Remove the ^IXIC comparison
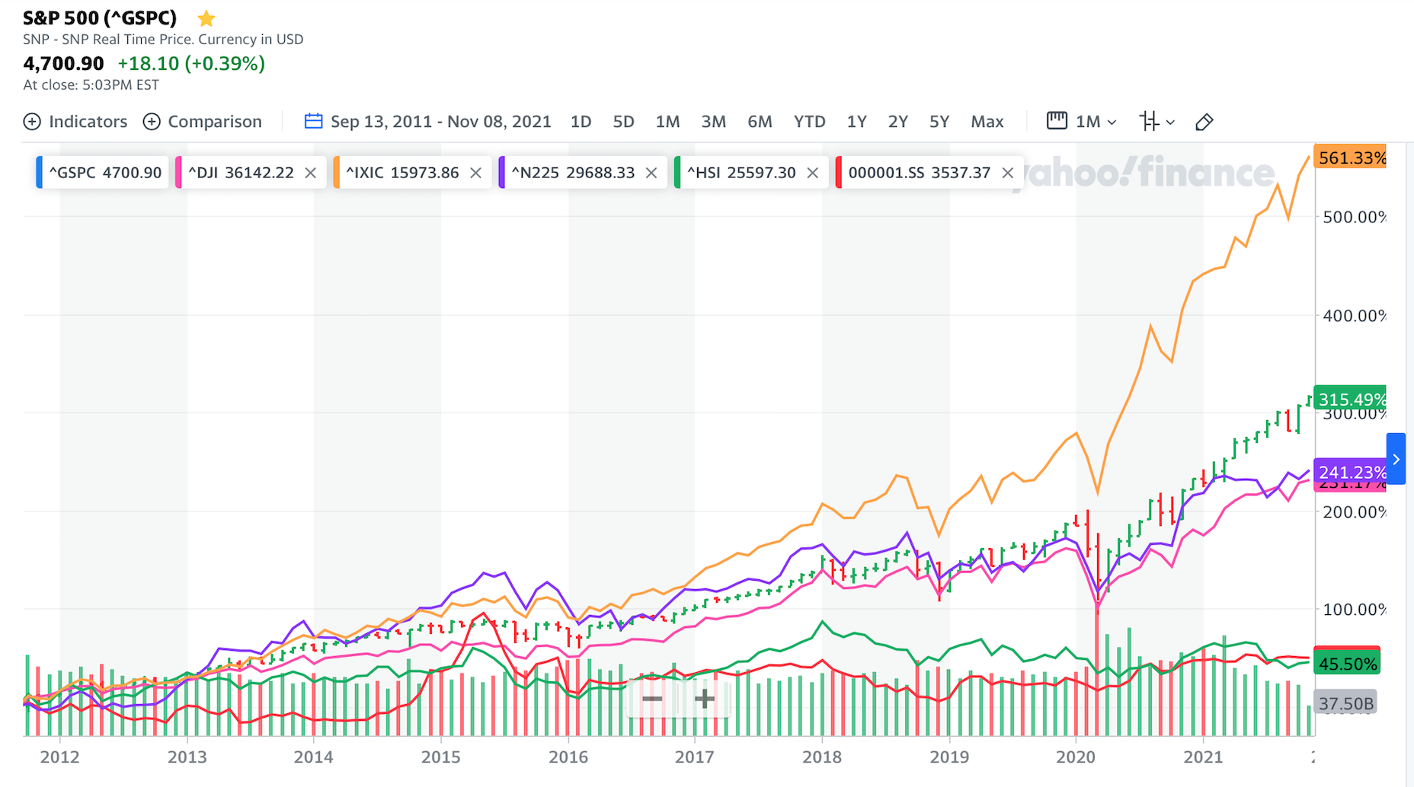The image size is (1414, 787). point(476,173)
